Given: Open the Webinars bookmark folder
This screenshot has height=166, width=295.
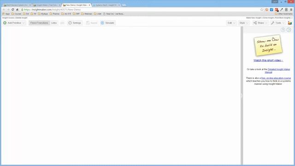Looking at the screenshot, I should (87, 14).
